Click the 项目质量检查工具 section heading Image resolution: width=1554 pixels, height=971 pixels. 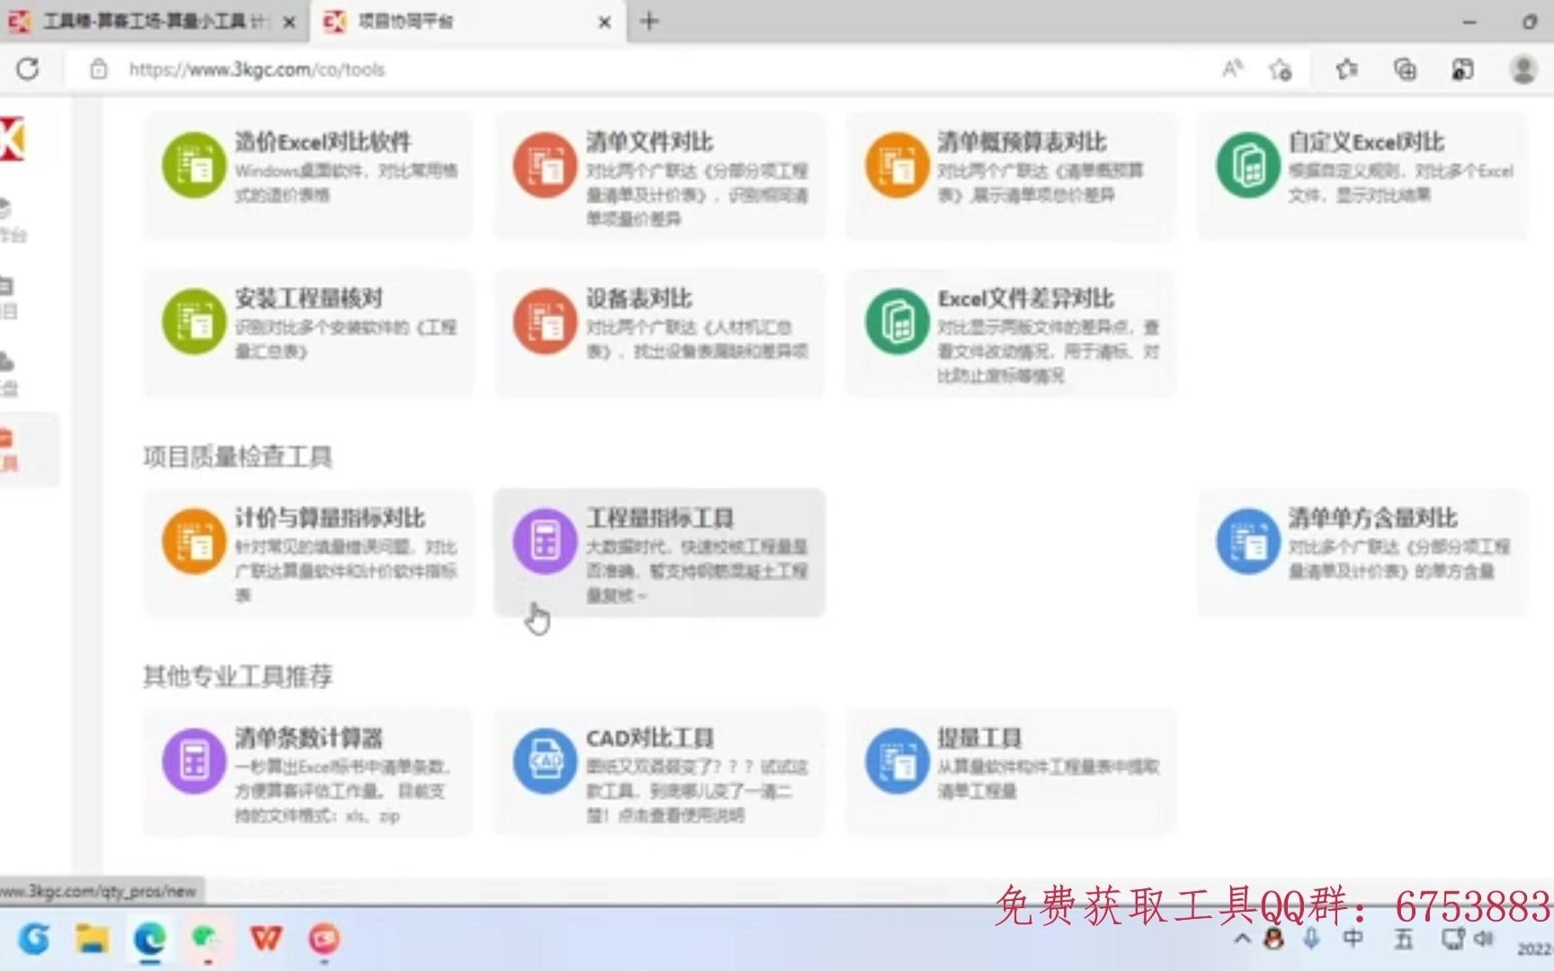pyautogui.click(x=237, y=456)
